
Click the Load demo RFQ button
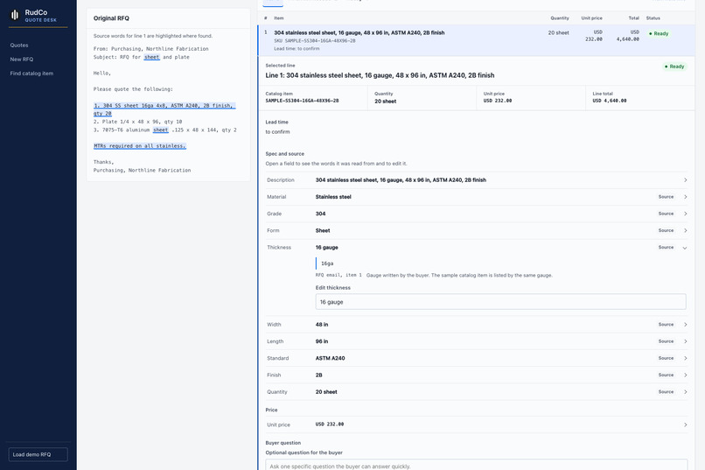[x=38, y=454]
